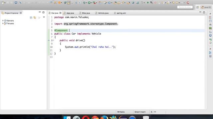Select the Java EE perspective button
Screen dimensions: 213x119
[206, 7]
